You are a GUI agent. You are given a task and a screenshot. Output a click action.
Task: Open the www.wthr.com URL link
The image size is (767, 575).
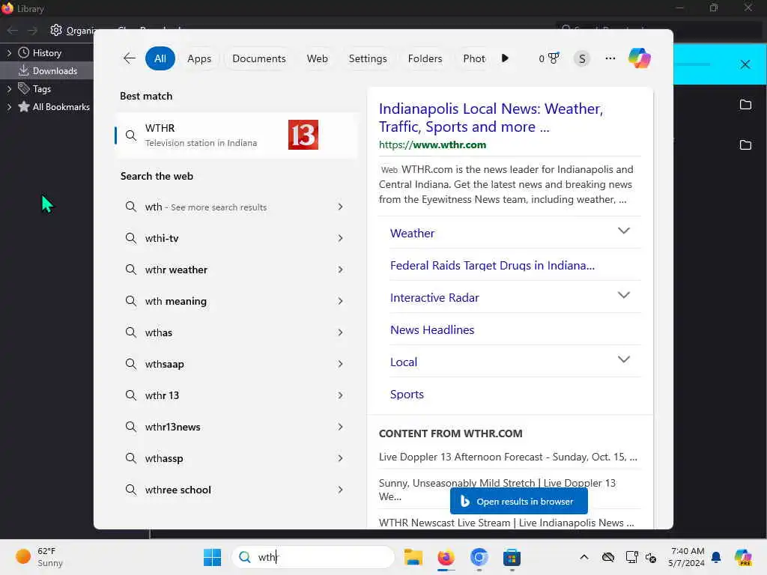point(432,144)
